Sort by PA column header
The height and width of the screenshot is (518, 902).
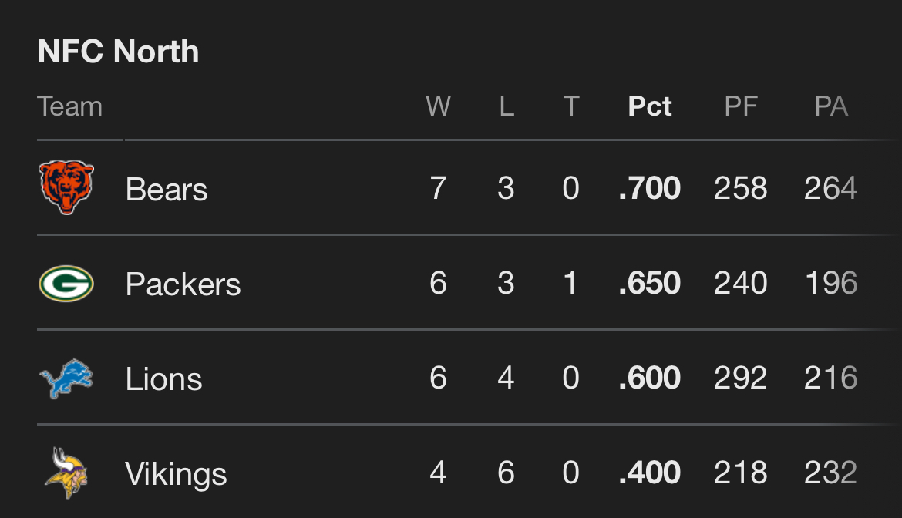click(831, 106)
